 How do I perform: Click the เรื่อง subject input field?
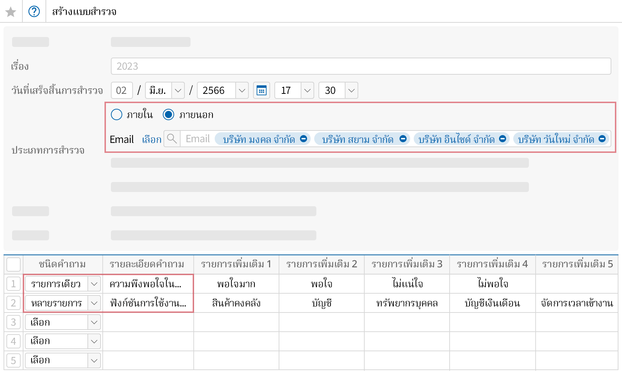click(361, 66)
